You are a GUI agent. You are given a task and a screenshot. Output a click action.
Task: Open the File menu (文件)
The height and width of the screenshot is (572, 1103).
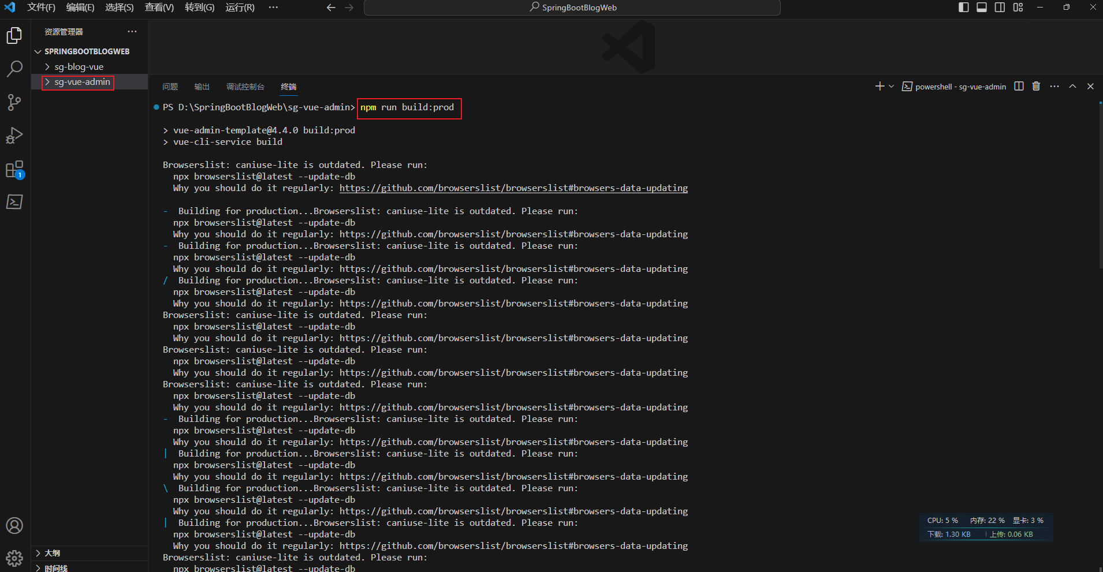coord(41,8)
